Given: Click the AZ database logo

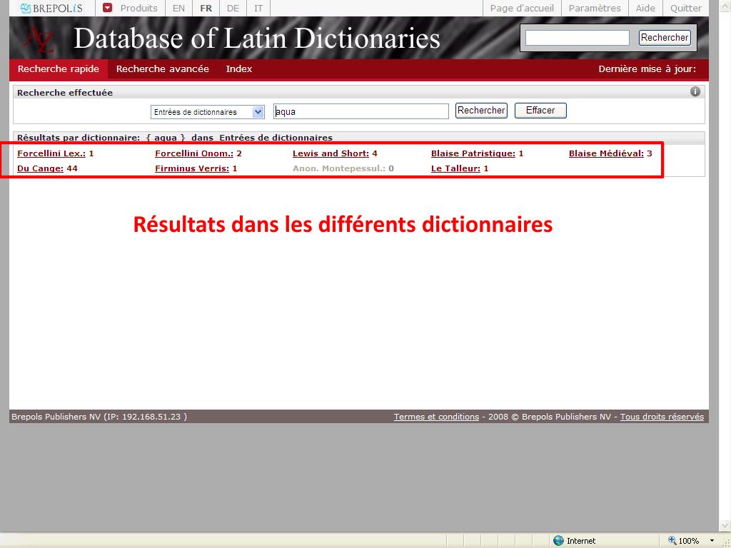Looking at the screenshot, I should click(40, 39).
